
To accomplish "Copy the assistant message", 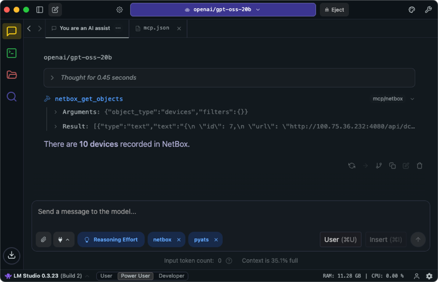I will [393, 166].
